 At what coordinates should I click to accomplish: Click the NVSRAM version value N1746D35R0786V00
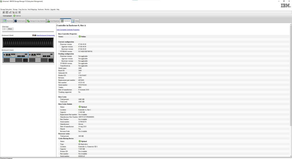click(x=85, y=51)
